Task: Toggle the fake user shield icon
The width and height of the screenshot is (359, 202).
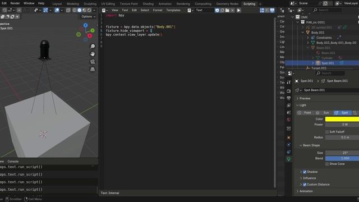Action: [x=217, y=10]
